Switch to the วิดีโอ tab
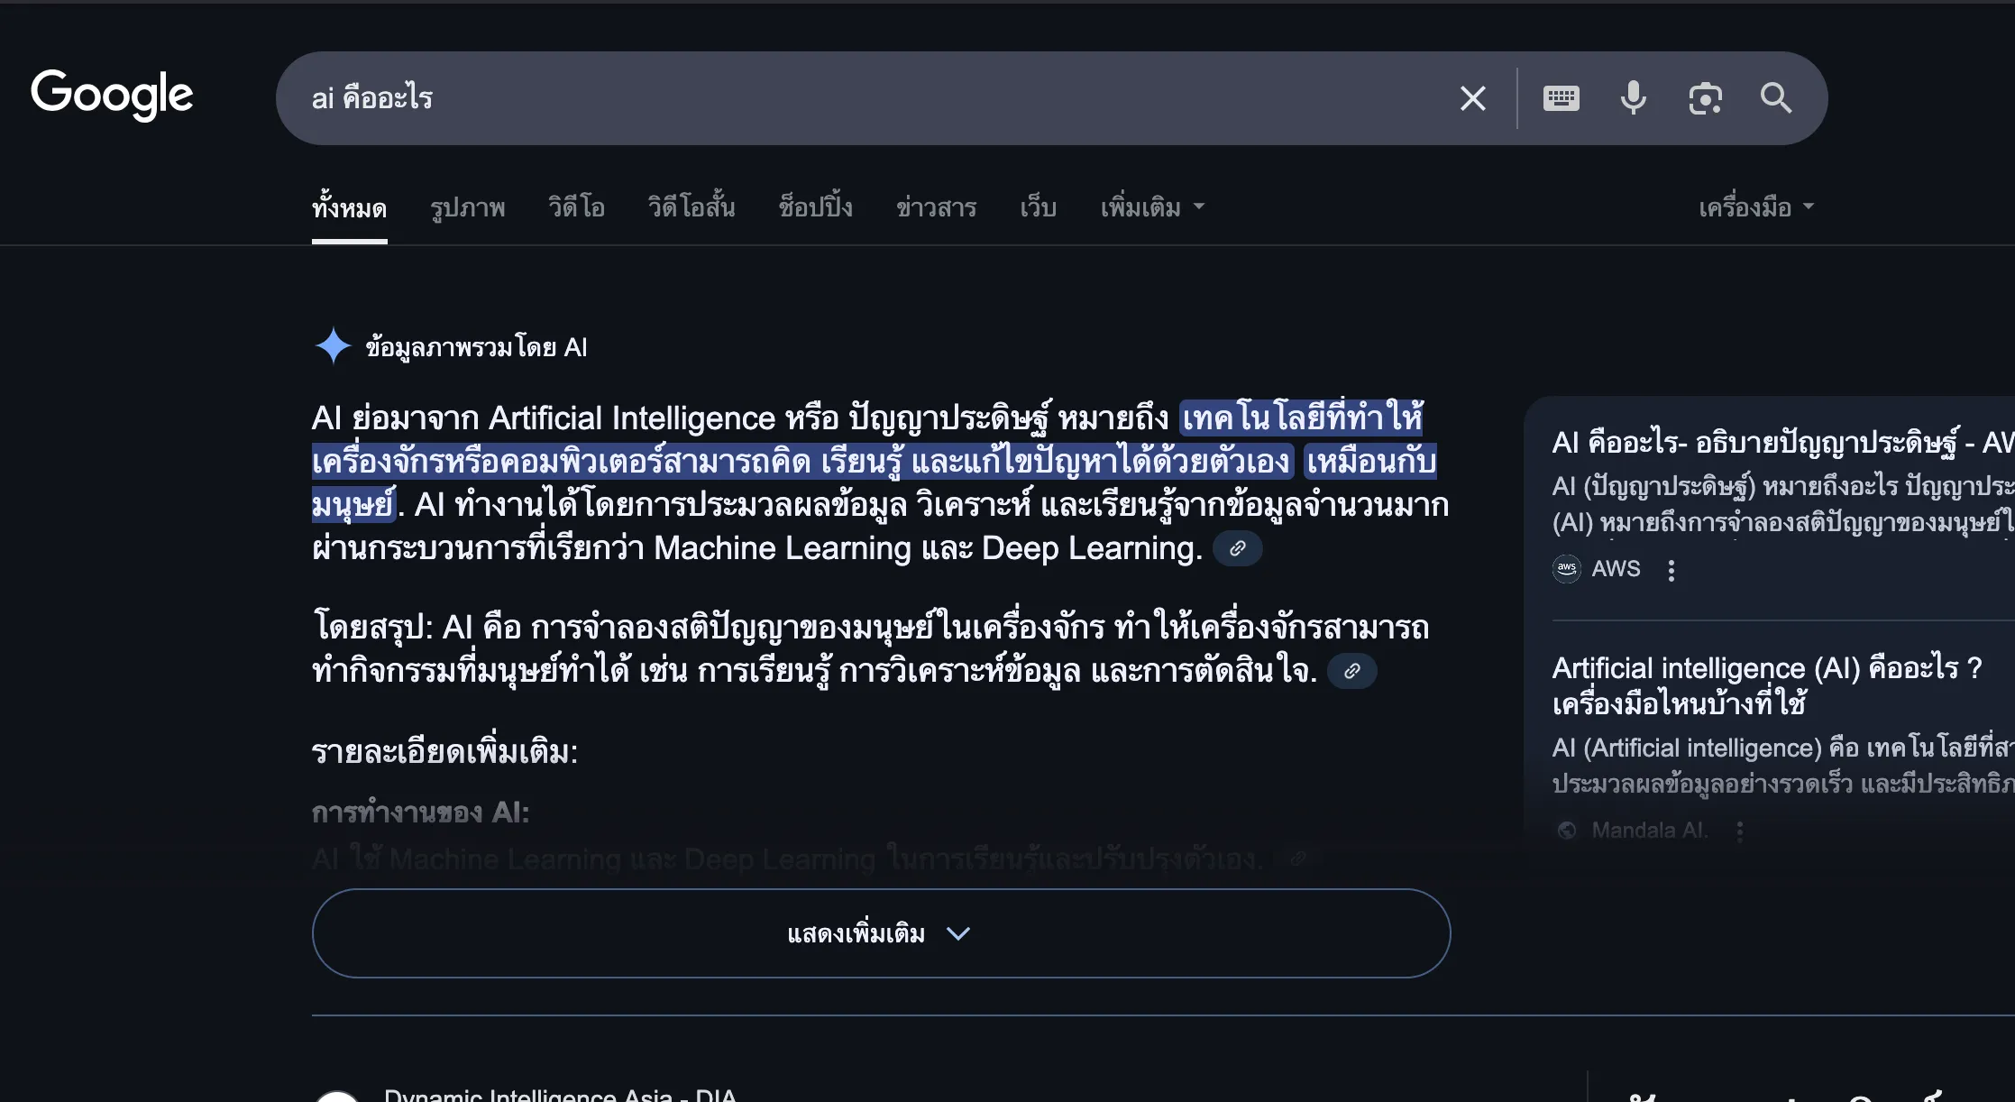 [x=576, y=208]
